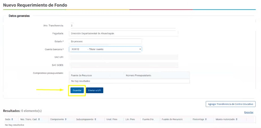
Task: Click the Fuente Fin. column header
Action: [x=148, y=119]
